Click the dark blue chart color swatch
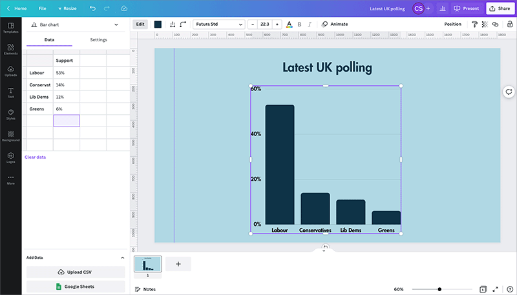Screen dimensions: 517x295 [x=158, y=24]
